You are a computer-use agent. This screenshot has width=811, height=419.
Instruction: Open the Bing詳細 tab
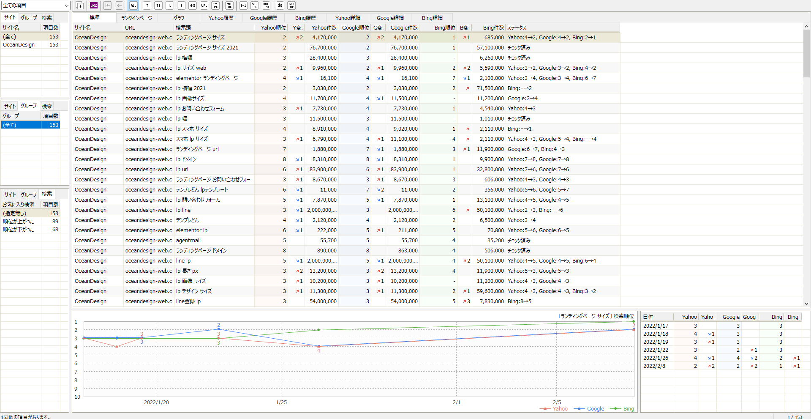[432, 18]
